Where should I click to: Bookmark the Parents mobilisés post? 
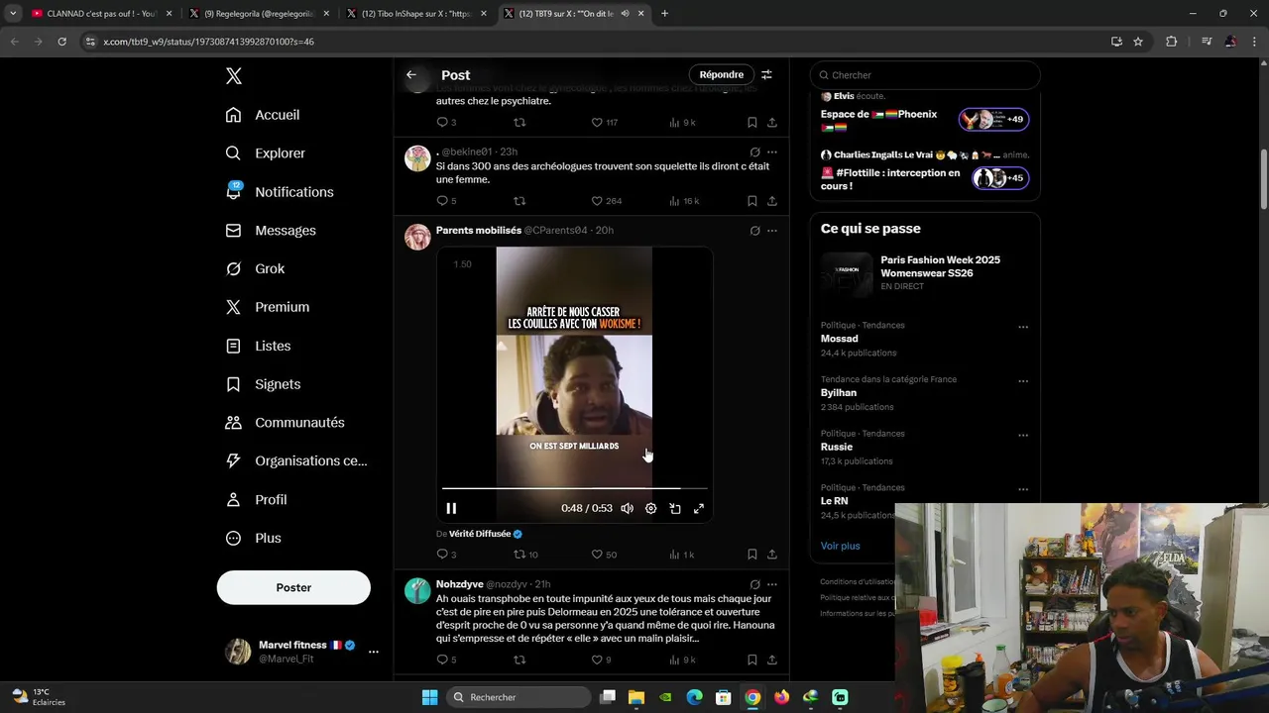point(751,555)
